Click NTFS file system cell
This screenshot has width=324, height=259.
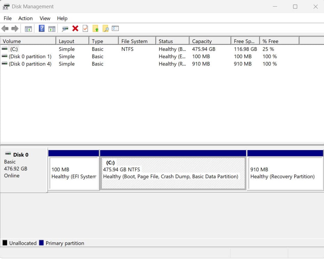click(128, 49)
